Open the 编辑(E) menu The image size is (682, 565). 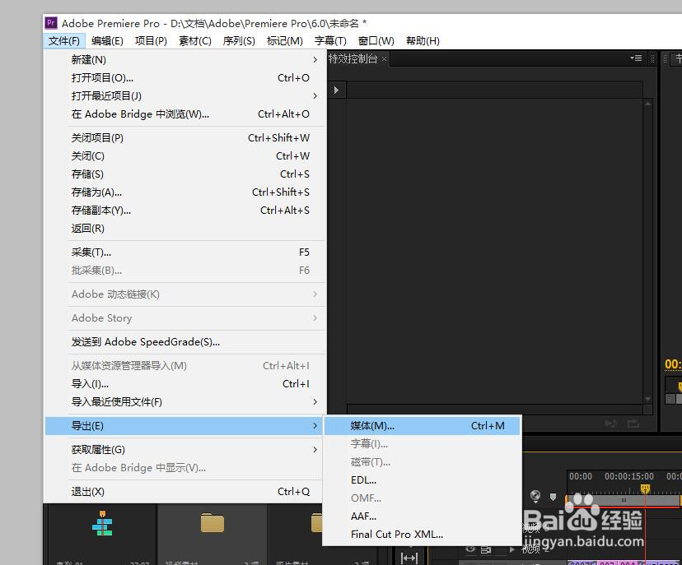point(108,40)
